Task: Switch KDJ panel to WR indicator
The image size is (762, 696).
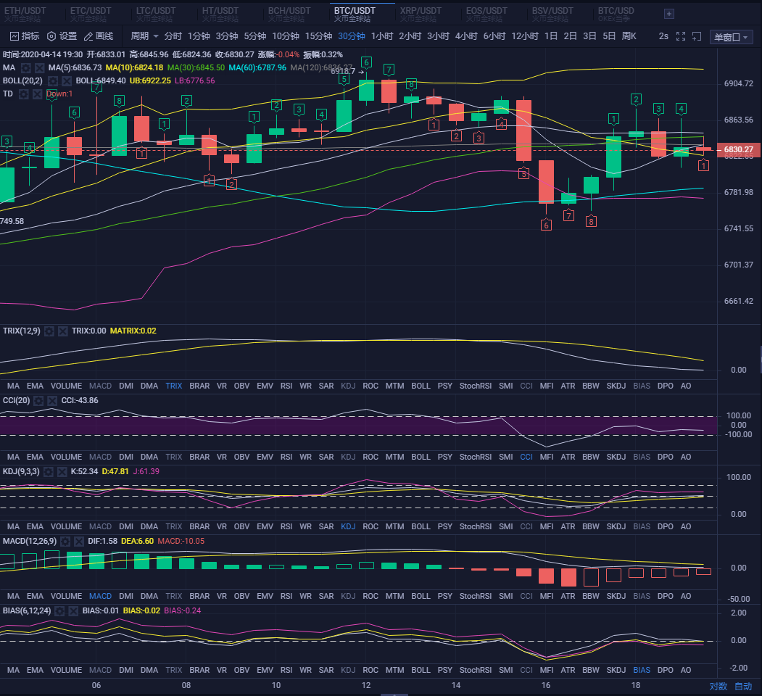Action: (305, 526)
